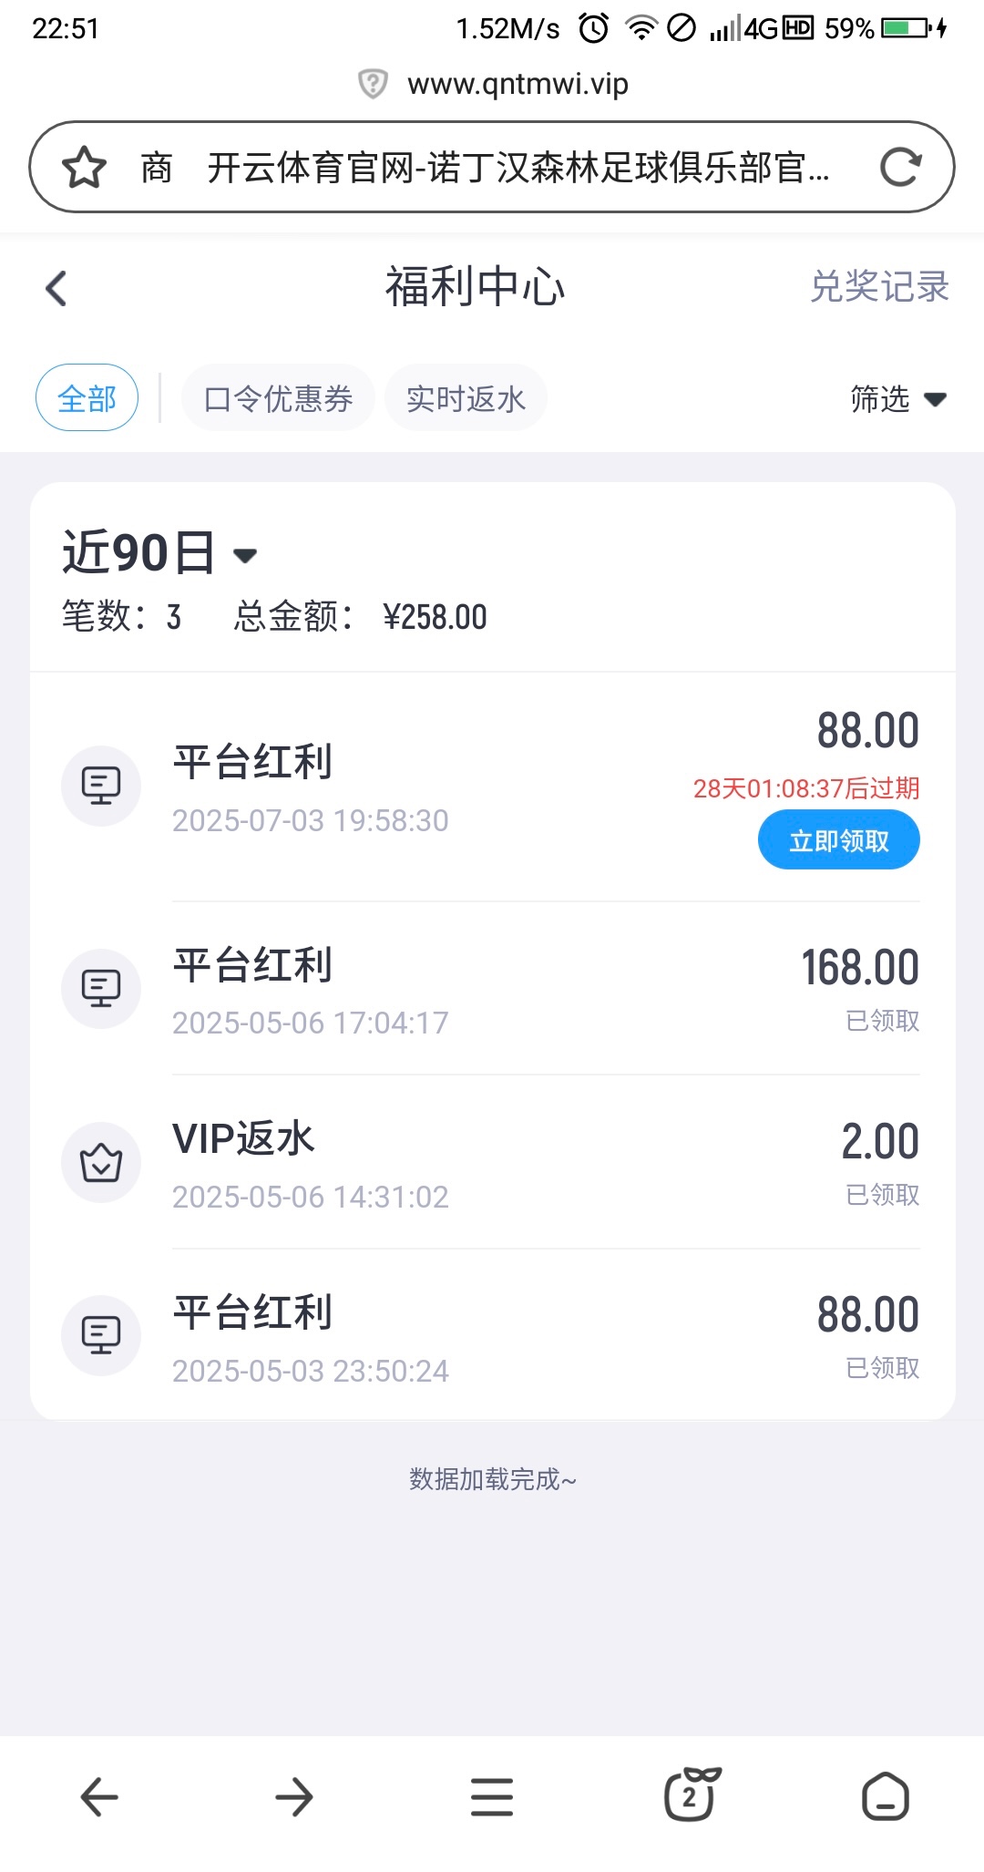Tap the VIP返水 crown icon
This screenshot has width=984, height=1872.
click(x=101, y=1163)
